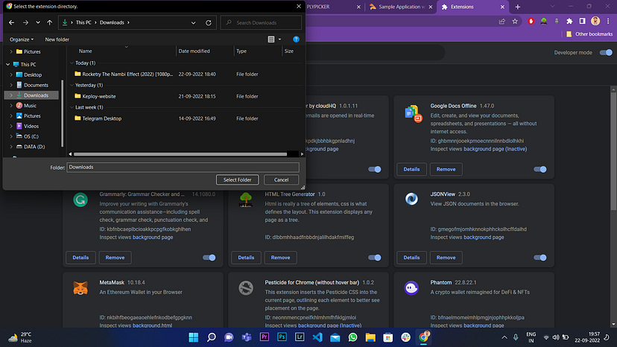Disable the HTML Tree Generator extension
This screenshot has width=617, height=347.
click(x=375, y=258)
